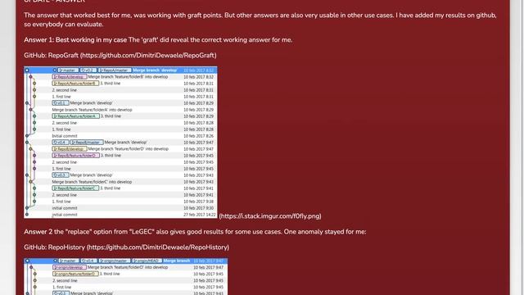Click the RepoA/develop branch tag in first graph
This screenshot has height=295, width=524.
[69, 76]
